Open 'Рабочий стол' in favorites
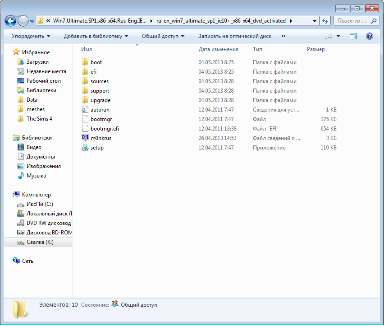The width and height of the screenshot is (384, 327). tap(44, 81)
